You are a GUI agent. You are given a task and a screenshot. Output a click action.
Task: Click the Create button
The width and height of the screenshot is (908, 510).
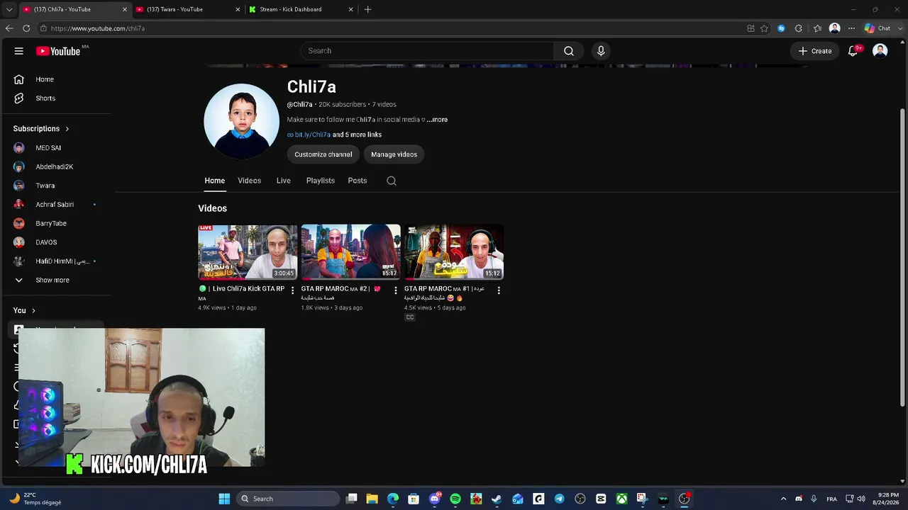[814, 51]
